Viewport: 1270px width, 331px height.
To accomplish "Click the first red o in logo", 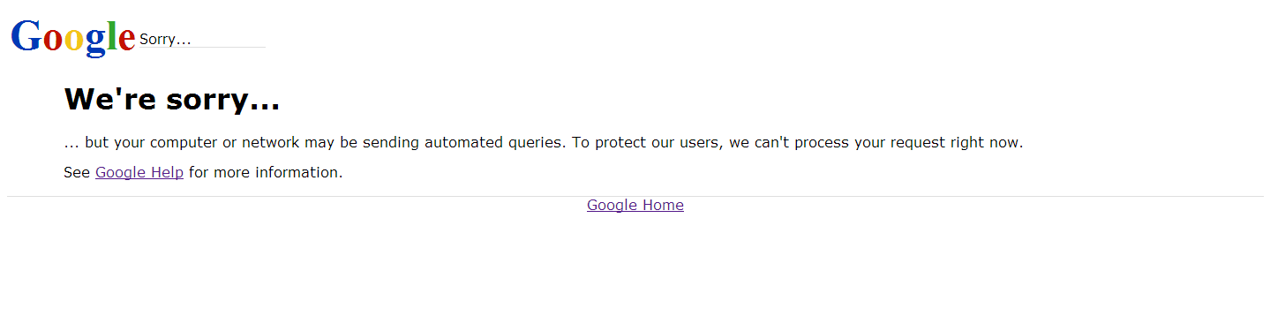I will tap(54, 41).
